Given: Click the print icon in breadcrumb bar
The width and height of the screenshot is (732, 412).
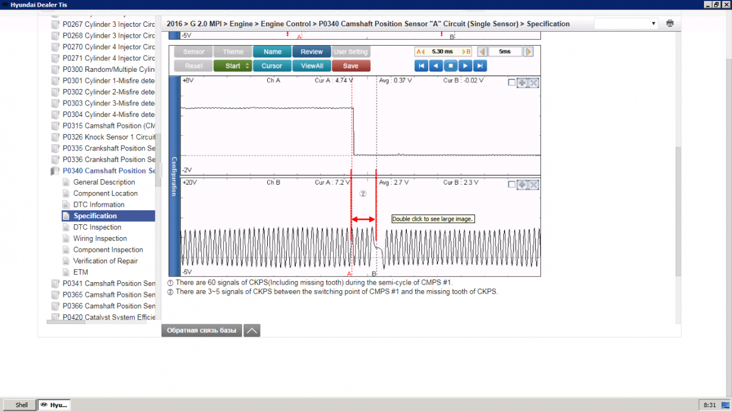Looking at the screenshot, I should point(670,24).
